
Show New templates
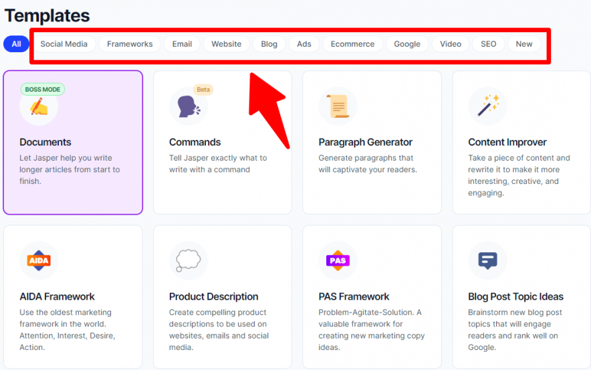point(524,44)
